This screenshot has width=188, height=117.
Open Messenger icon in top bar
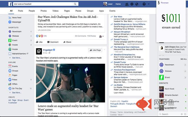click(132, 4)
